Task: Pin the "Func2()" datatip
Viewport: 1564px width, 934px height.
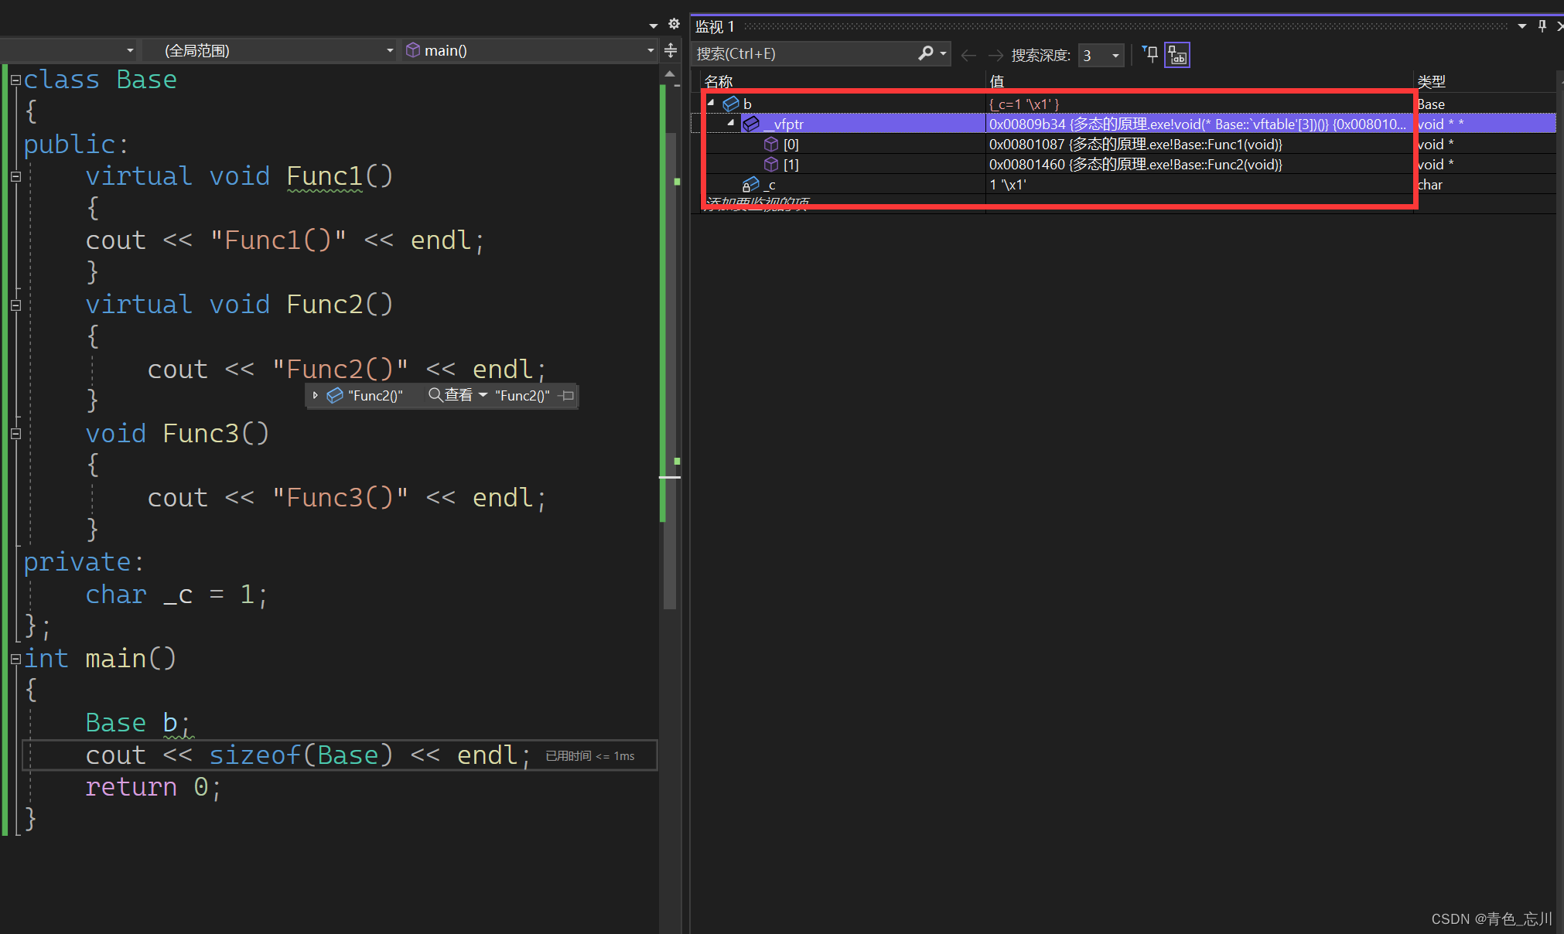Action: coord(566,395)
